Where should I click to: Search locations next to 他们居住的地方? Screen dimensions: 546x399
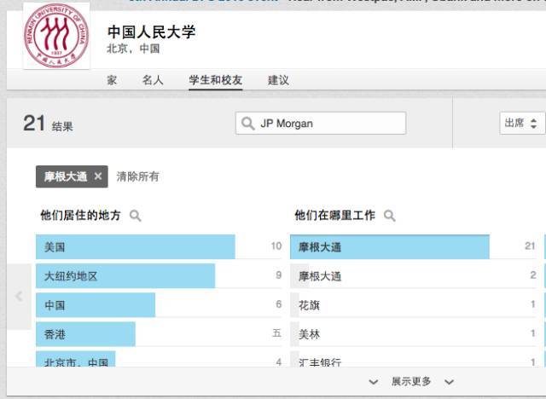tap(135, 216)
